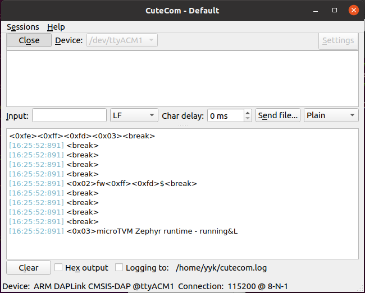Screen dimensions: 365x293
Task: Click the Send file... button
Action: (x=278, y=115)
